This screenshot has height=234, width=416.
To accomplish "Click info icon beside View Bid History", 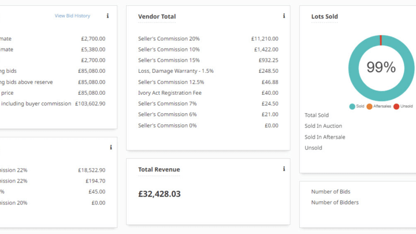I will click(x=108, y=16).
